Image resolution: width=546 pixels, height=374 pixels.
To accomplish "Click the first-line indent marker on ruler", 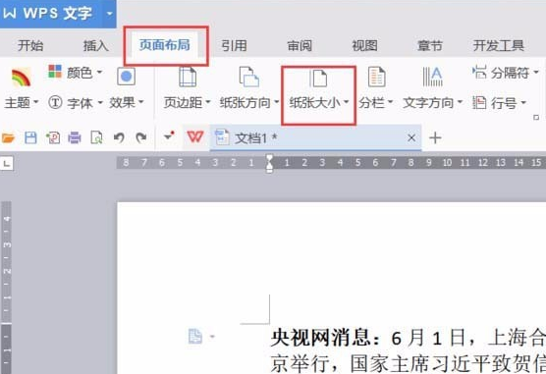I will pos(269,158).
